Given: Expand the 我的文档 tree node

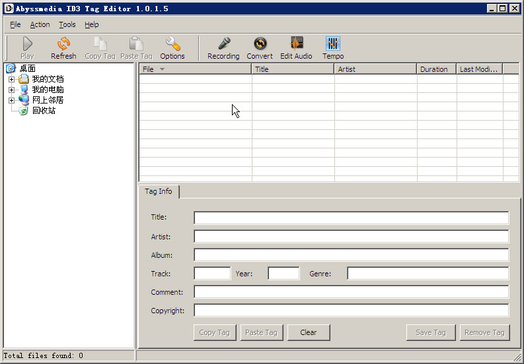Looking at the screenshot, I should pos(11,79).
